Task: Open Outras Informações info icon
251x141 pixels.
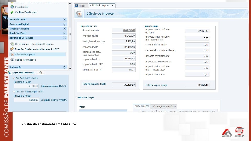Action: 12,60
